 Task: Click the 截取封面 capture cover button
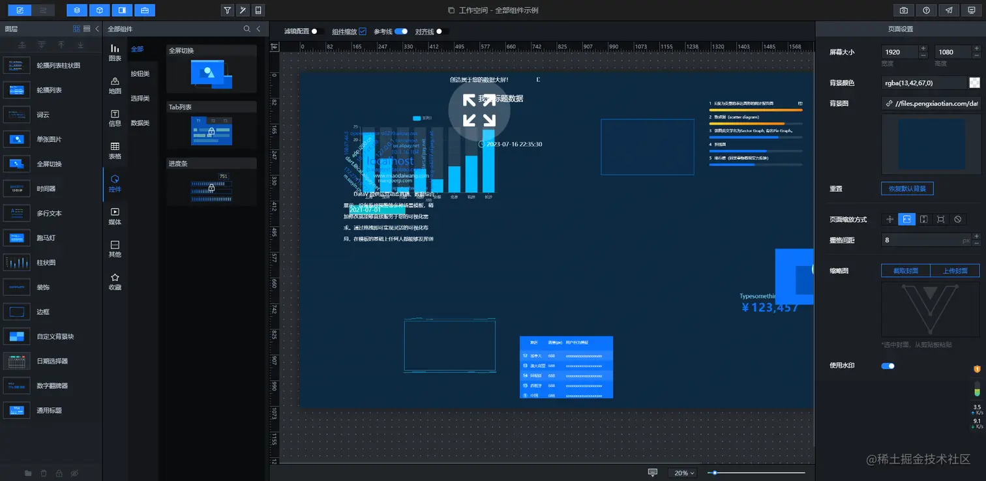[906, 270]
